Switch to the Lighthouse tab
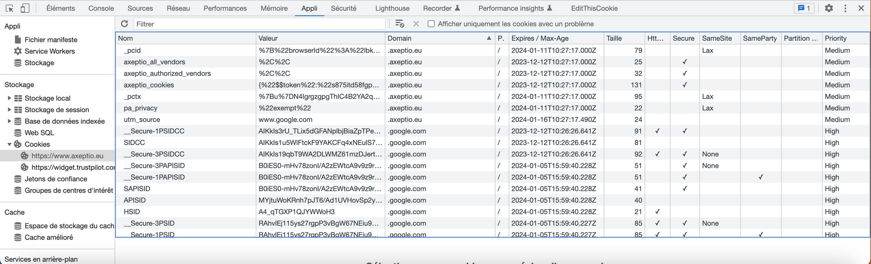Viewport: 871px width, 264px height. point(392,8)
